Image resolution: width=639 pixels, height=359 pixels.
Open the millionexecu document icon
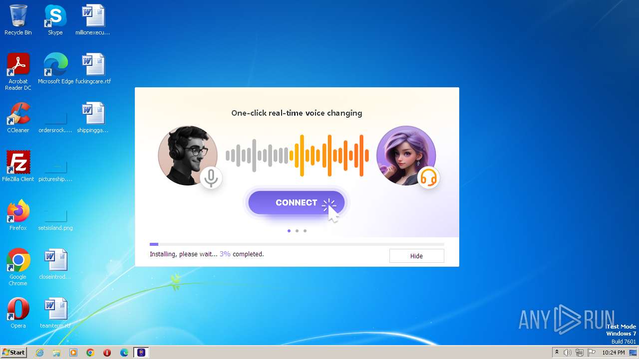(x=93, y=20)
